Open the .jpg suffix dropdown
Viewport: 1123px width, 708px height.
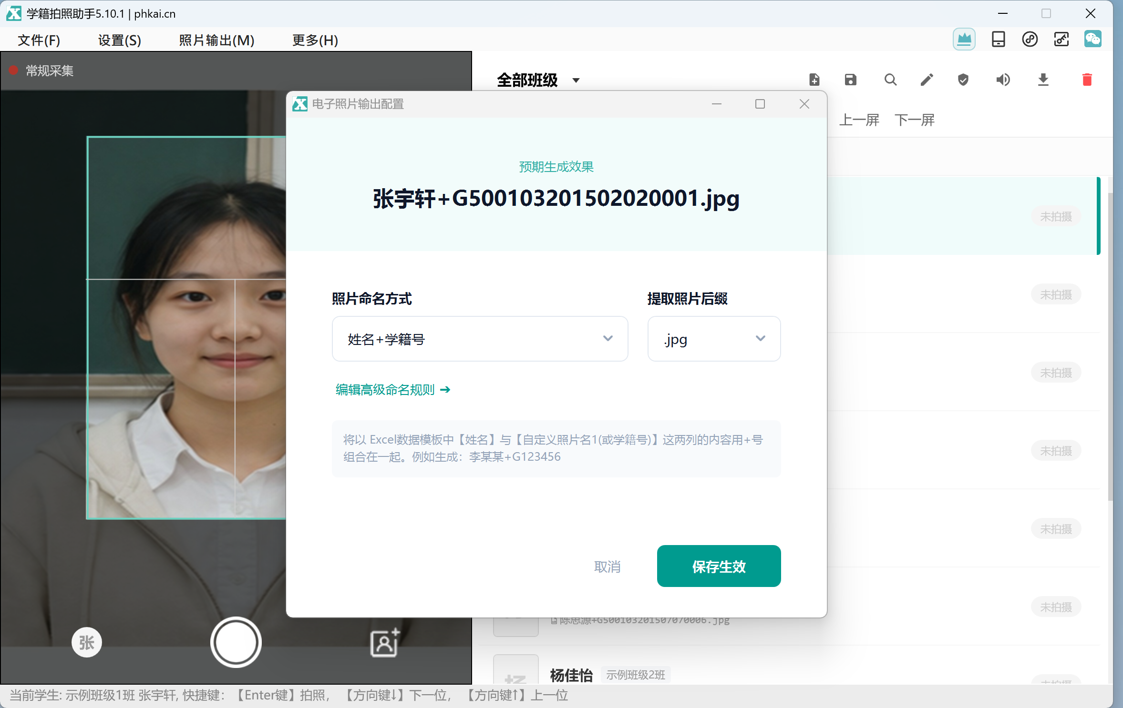click(x=714, y=339)
